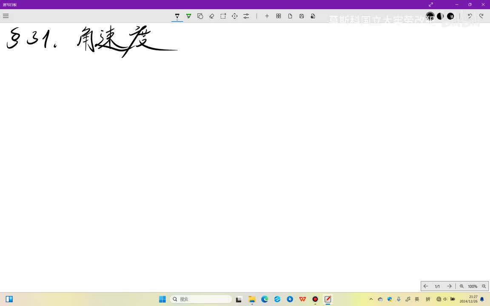490x306 pixels.
Task: Zoom out with the minus magnifier
Action: click(484, 286)
